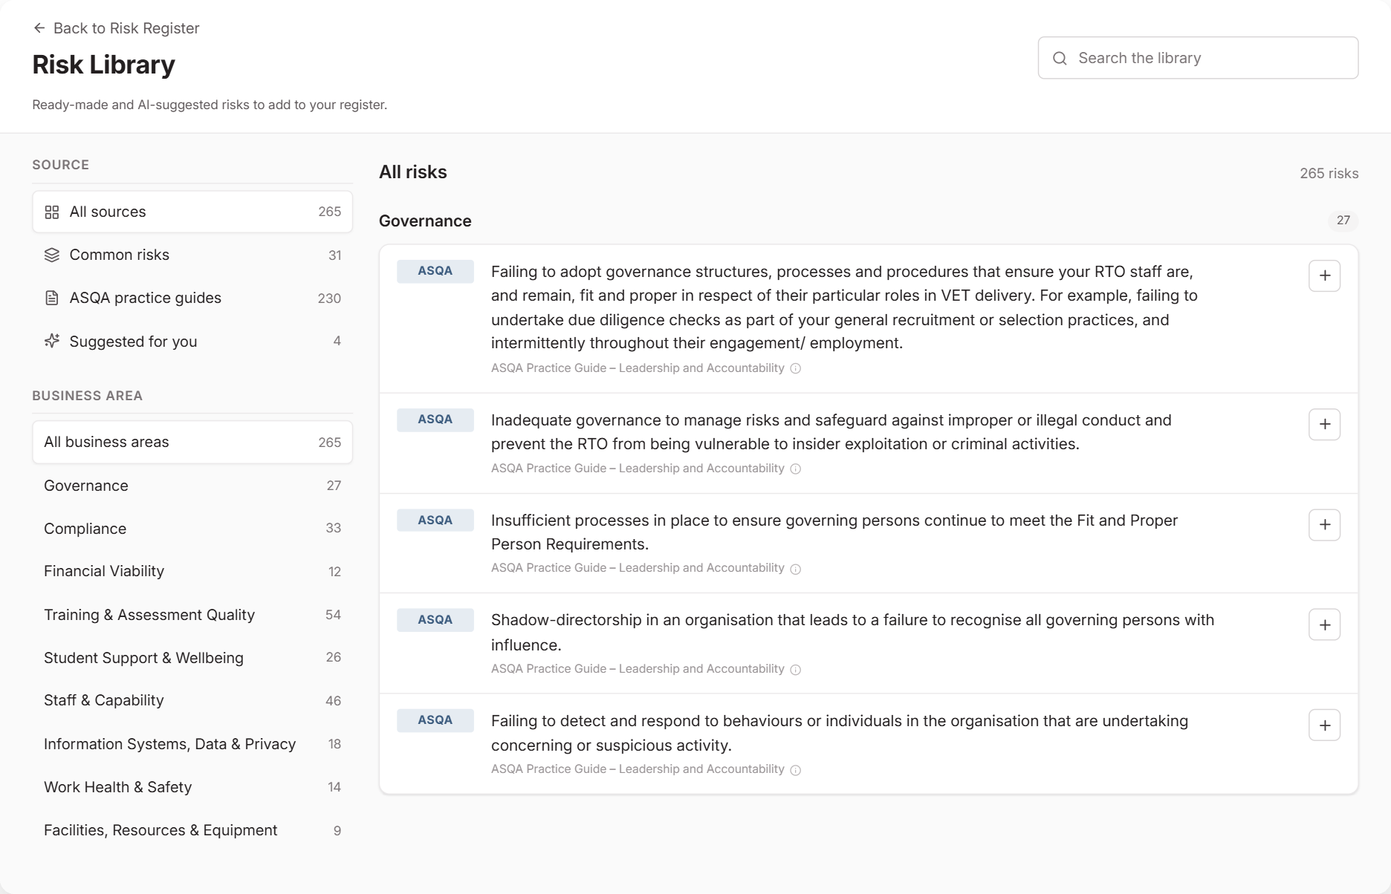Click the Suggested for you sparkle icon
The width and height of the screenshot is (1391, 894).
point(52,341)
